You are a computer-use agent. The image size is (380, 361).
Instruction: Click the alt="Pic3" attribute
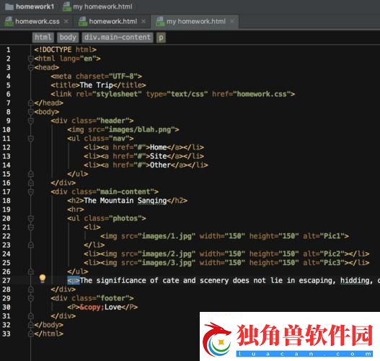click(x=324, y=263)
